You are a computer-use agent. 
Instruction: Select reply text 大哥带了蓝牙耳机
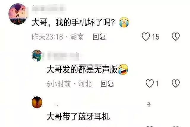(x=78, y=117)
